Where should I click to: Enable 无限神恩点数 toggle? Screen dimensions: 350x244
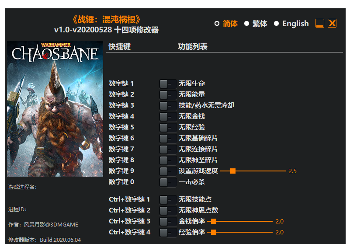pos(168,211)
